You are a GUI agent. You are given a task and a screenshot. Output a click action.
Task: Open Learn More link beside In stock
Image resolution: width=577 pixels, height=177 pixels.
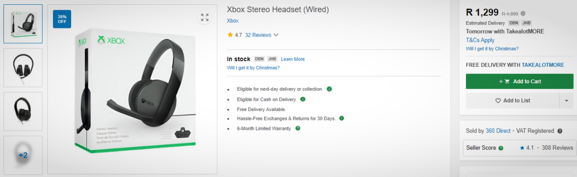(x=293, y=59)
